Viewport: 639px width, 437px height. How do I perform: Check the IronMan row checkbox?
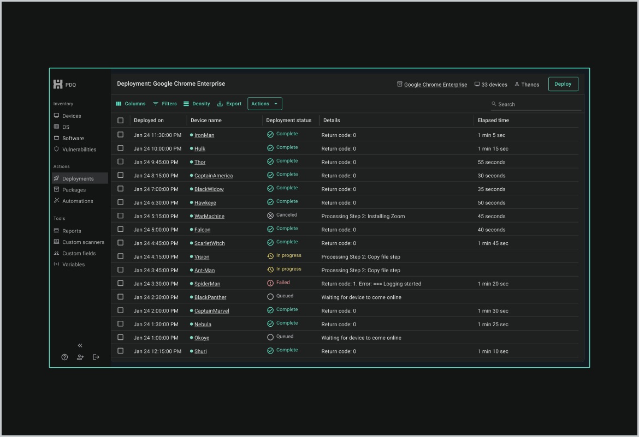[120, 135]
